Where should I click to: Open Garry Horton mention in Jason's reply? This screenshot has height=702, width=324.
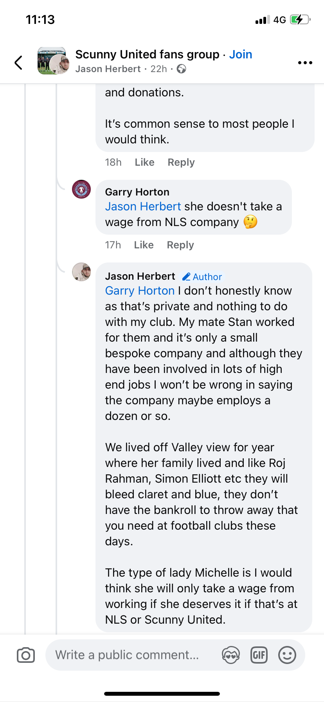[x=140, y=291]
